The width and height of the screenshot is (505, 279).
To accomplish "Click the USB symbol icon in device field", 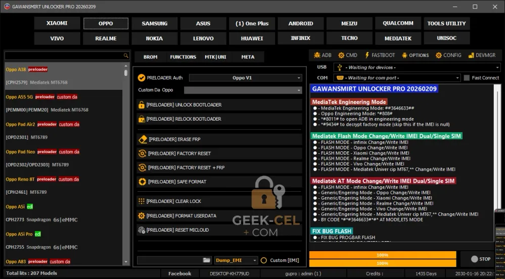I will (340, 68).
